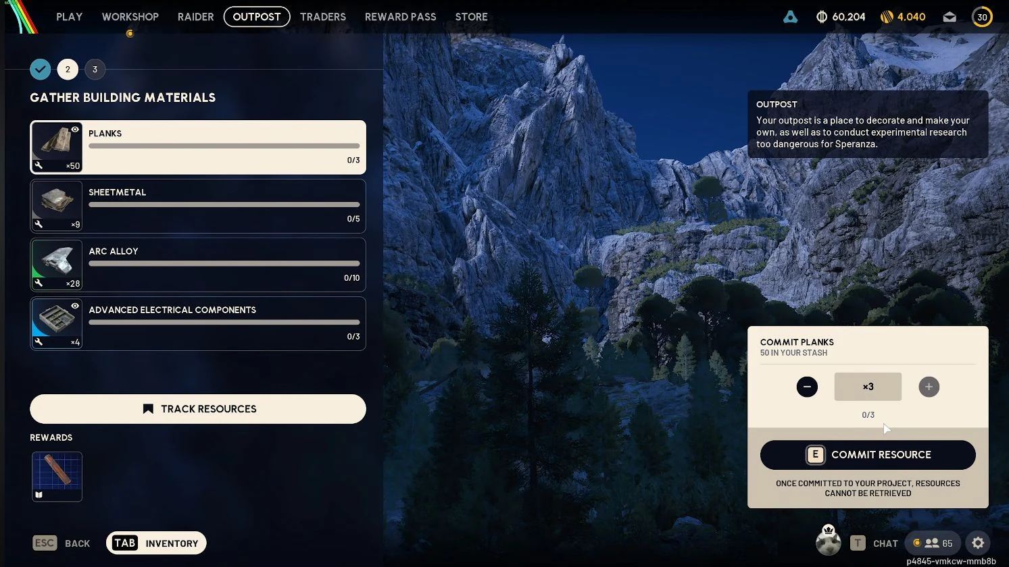Screen dimensions: 1009x567
Task: Open Inventory with the TAB button
Action: click(x=156, y=543)
